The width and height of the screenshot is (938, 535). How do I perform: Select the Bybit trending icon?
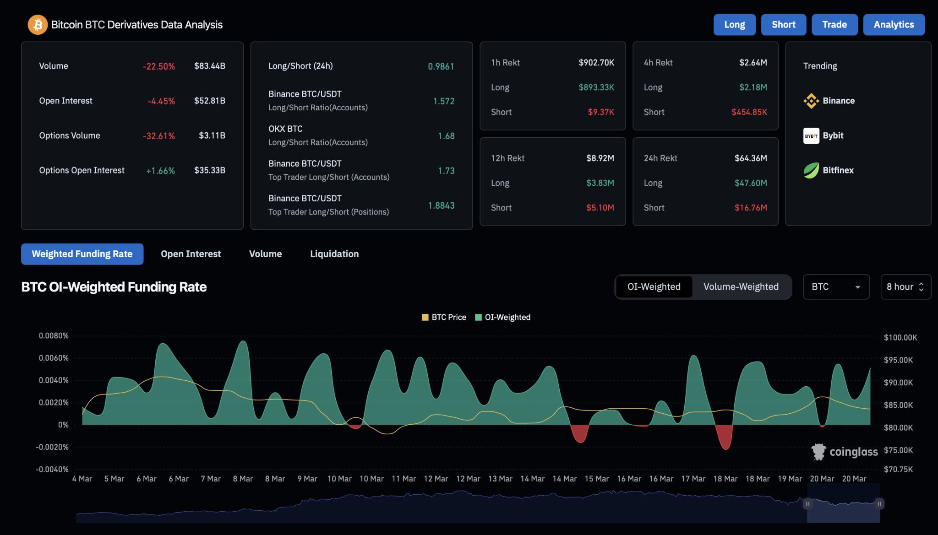coord(811,135)
